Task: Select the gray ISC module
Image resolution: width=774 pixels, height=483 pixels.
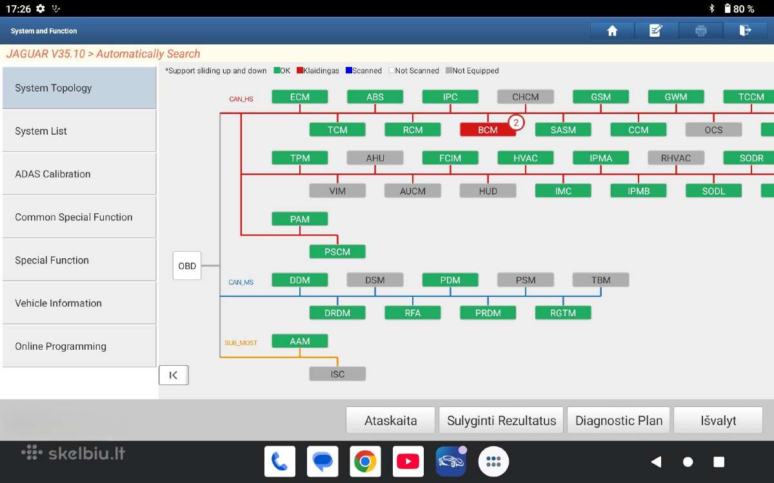Action: click(x=337, y=374)
